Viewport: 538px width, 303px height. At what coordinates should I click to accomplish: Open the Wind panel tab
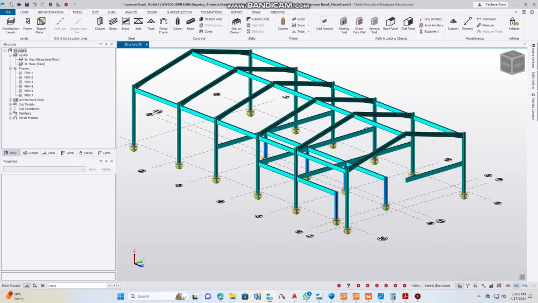pyautogui.click(x=68, y=153)
